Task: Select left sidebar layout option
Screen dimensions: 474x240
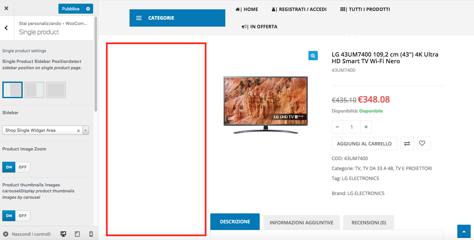Action: (x=13, y=90)
